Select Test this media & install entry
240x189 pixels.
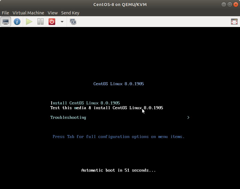107,108
